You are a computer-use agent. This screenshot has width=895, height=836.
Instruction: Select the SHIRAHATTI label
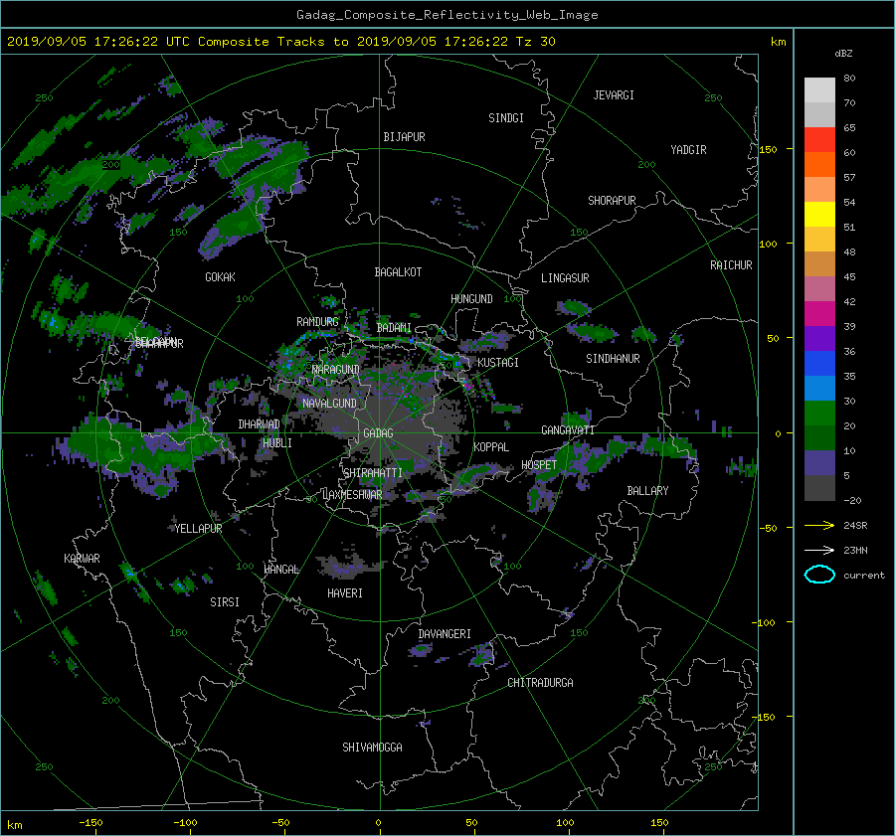[x=373, y=473]
